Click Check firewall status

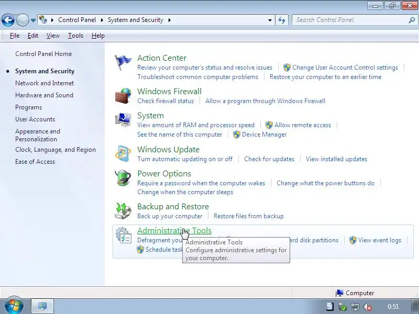[166, 101]
